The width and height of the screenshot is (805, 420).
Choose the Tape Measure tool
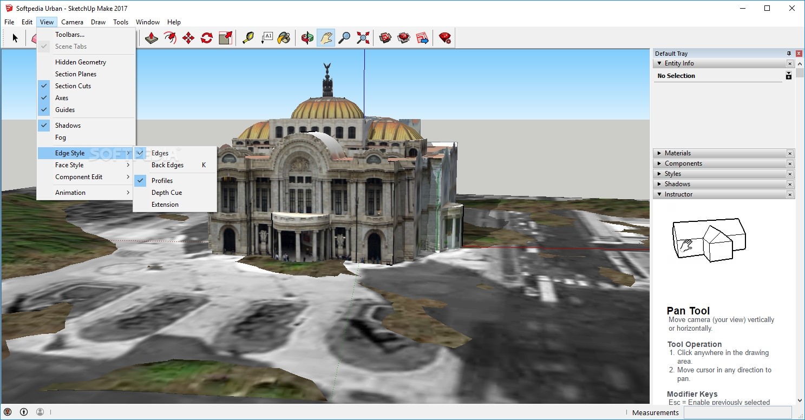coord(248,38)
